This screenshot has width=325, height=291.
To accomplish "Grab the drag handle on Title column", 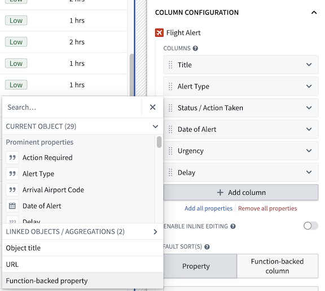I will (x=170, y=65).
